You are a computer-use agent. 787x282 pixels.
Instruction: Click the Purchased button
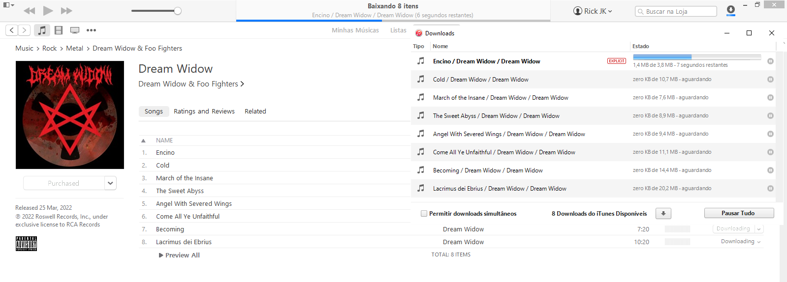pos(63,183)
